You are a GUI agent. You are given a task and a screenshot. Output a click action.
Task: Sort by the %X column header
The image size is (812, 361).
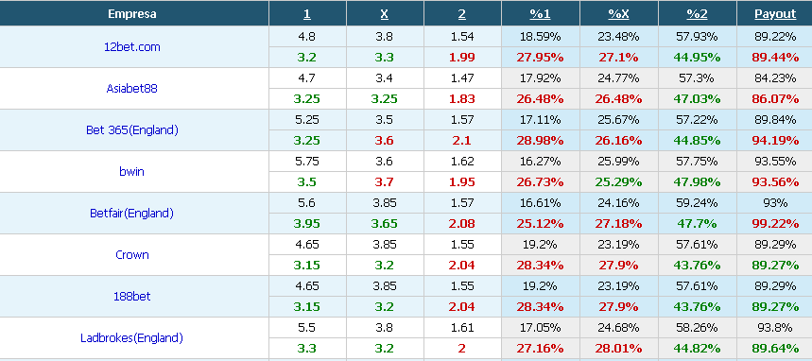619,14
